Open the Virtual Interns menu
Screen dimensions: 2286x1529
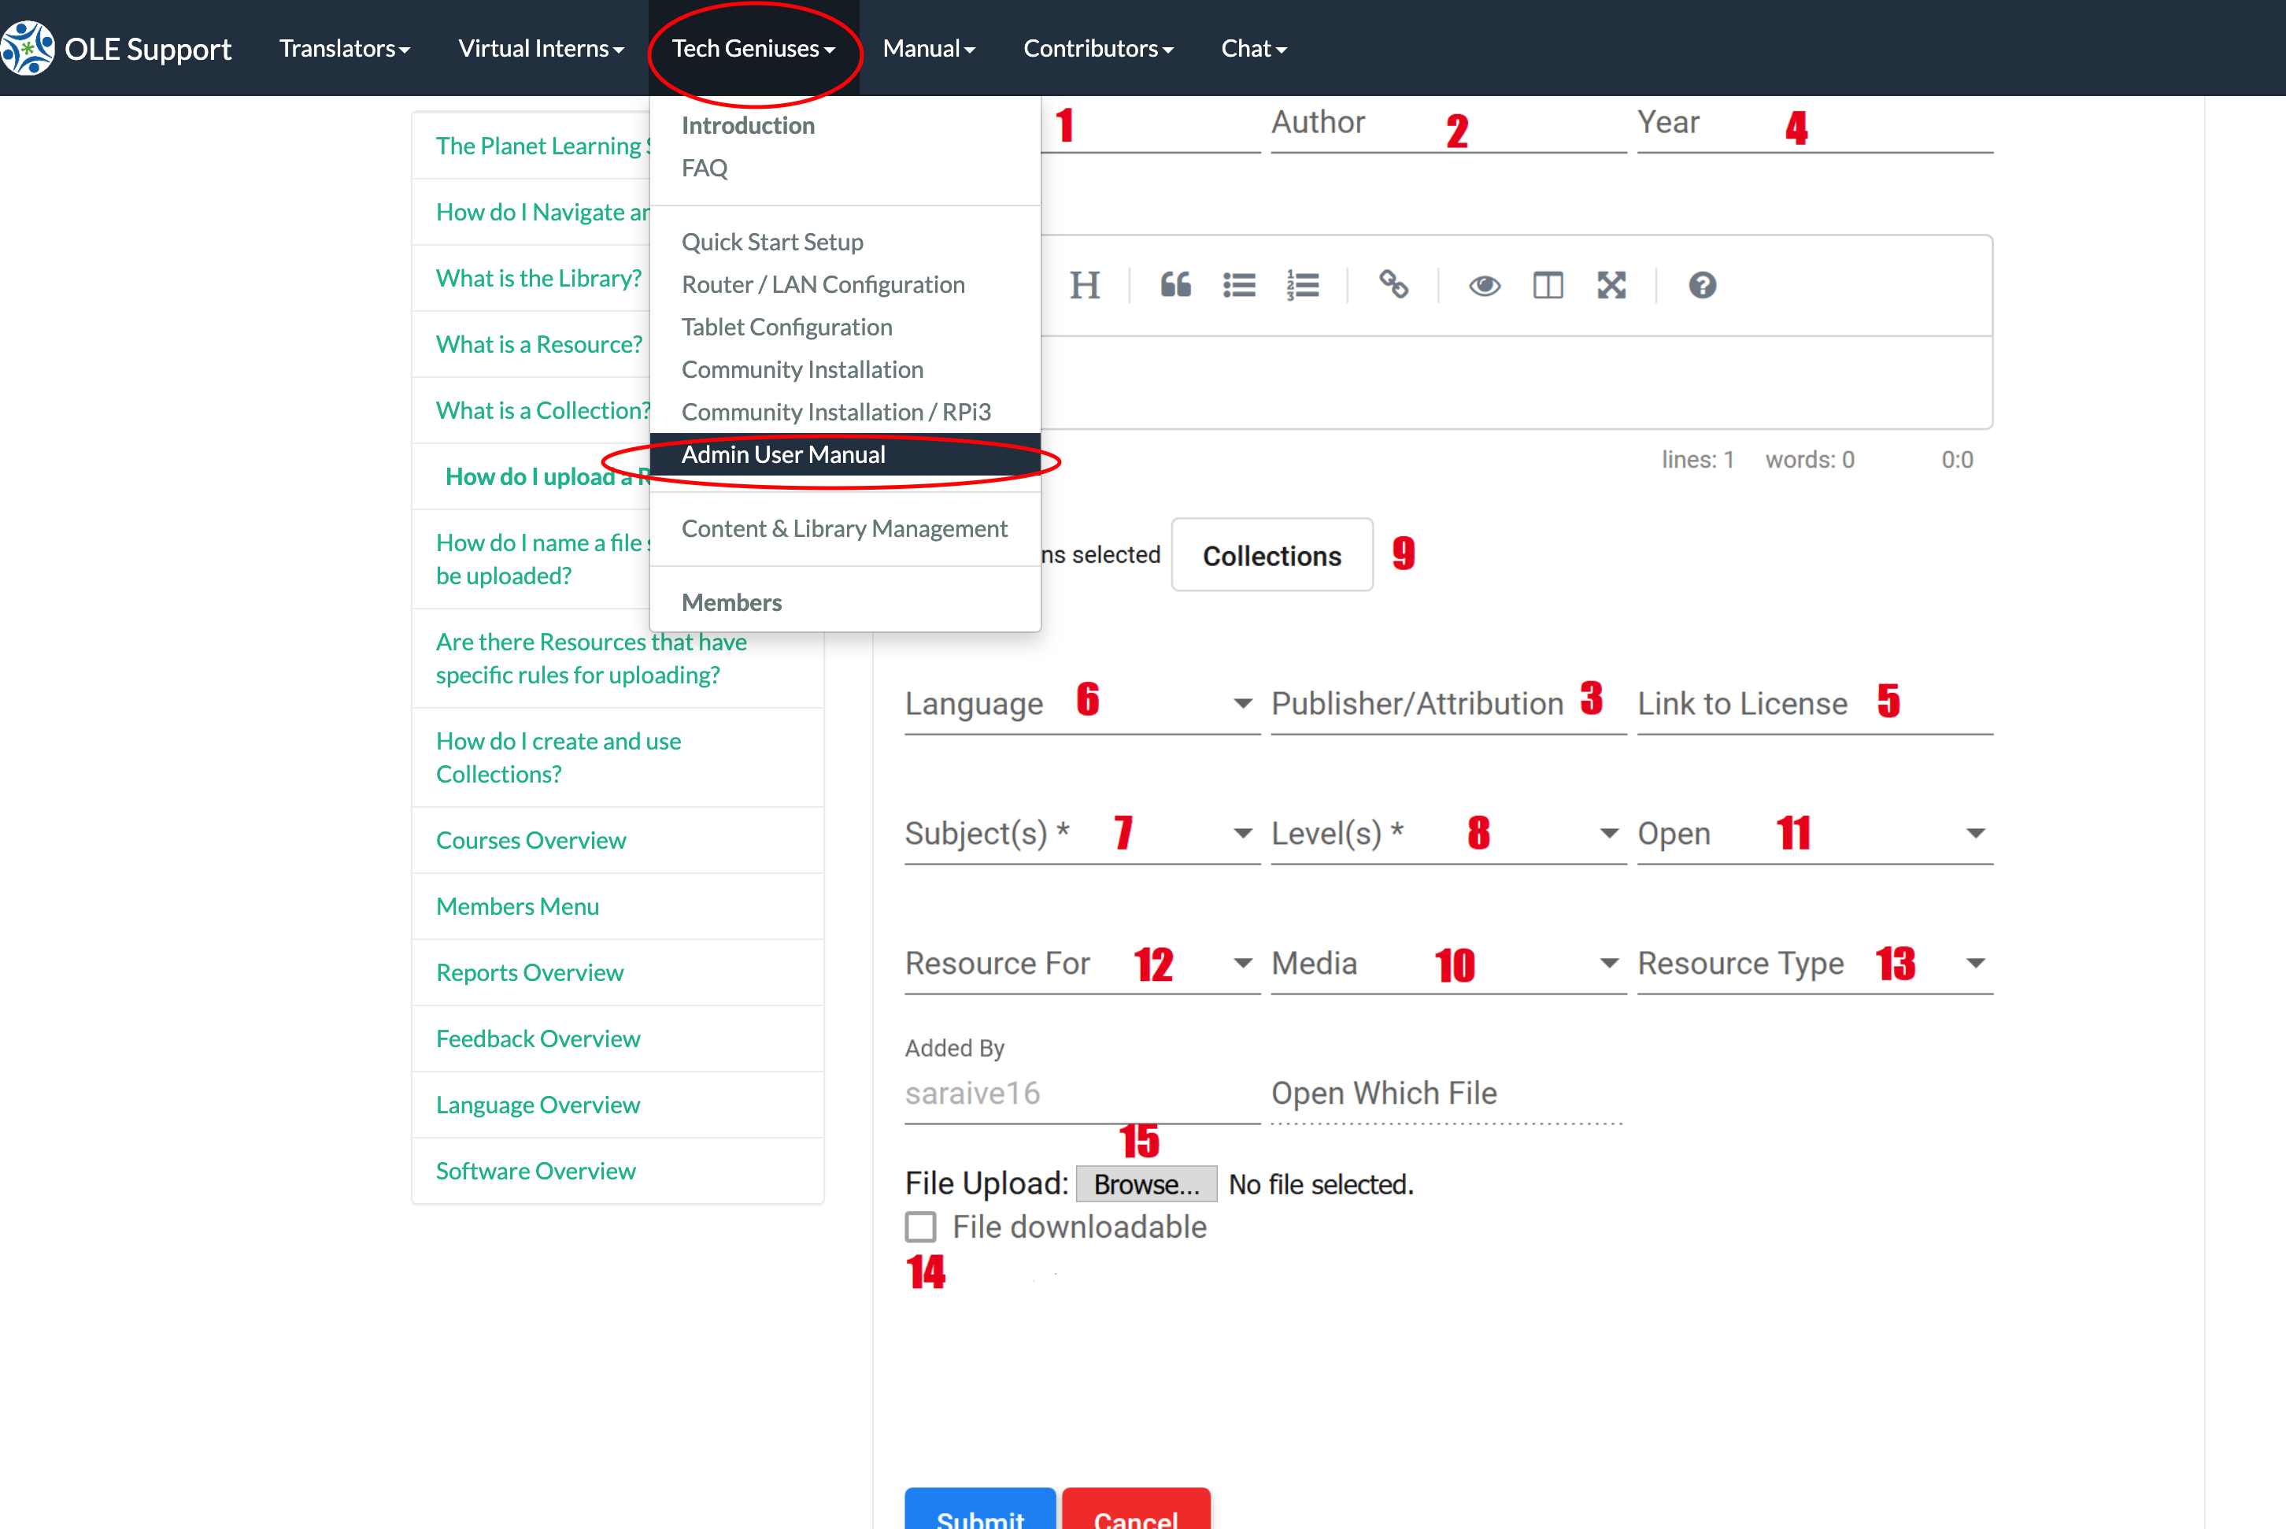pyautogui.click(x=541, y=48)
